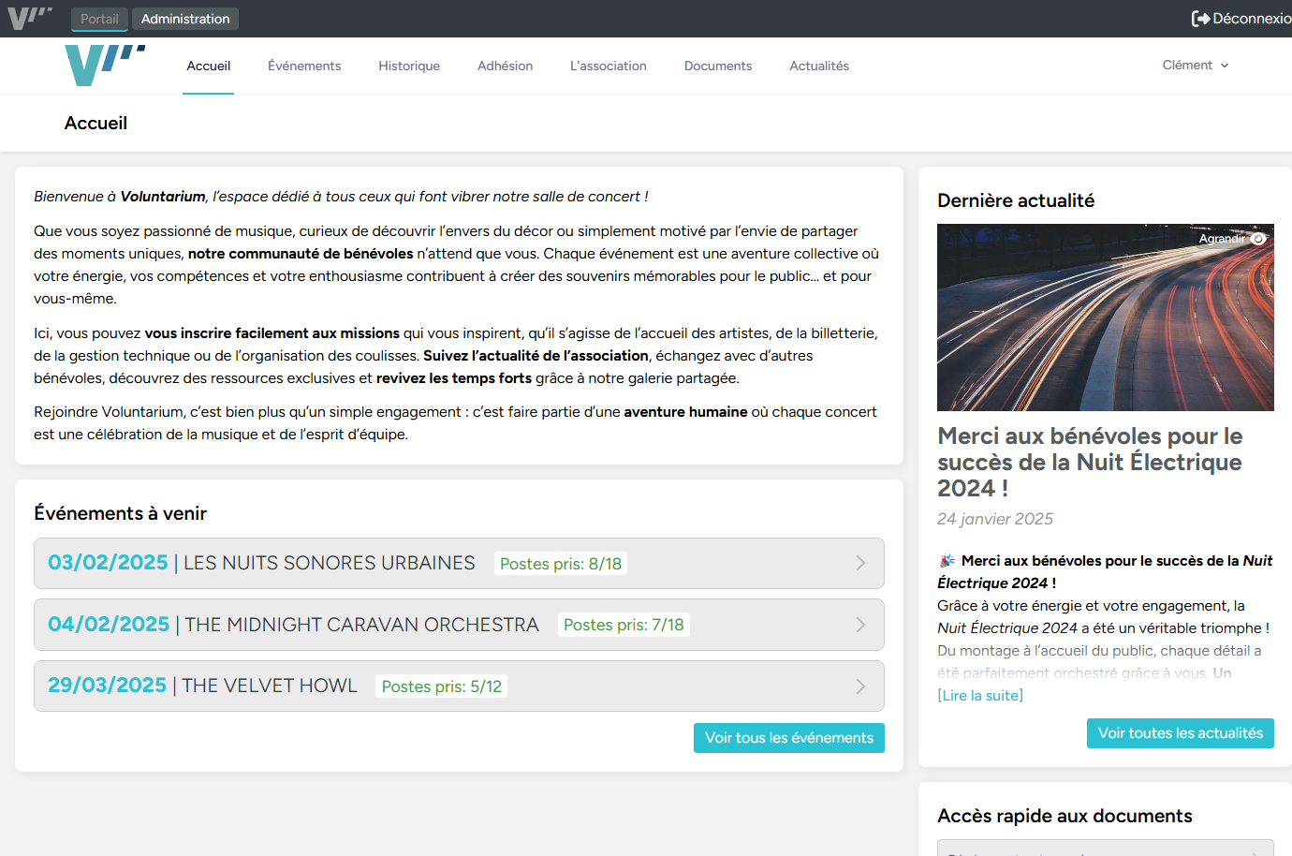Switch to the Portail tab

click(98, 18)
